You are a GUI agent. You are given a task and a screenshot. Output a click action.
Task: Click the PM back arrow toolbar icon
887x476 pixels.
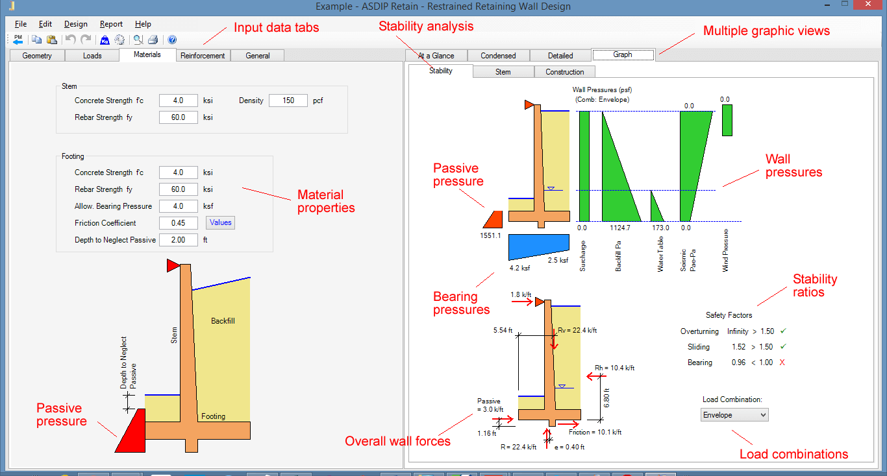point(18,40)
